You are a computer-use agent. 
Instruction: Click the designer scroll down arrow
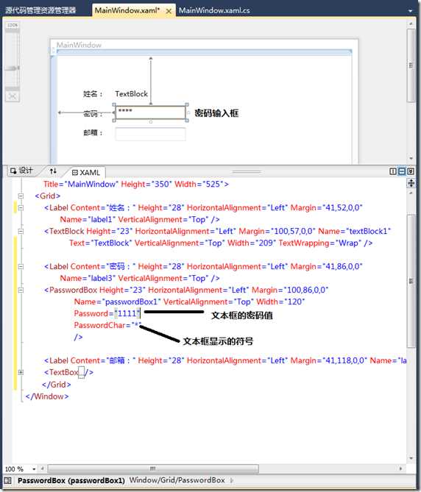click(x=411, y=158)
